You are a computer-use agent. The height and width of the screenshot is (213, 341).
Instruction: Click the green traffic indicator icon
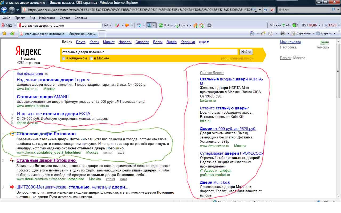tap(294, 25)
